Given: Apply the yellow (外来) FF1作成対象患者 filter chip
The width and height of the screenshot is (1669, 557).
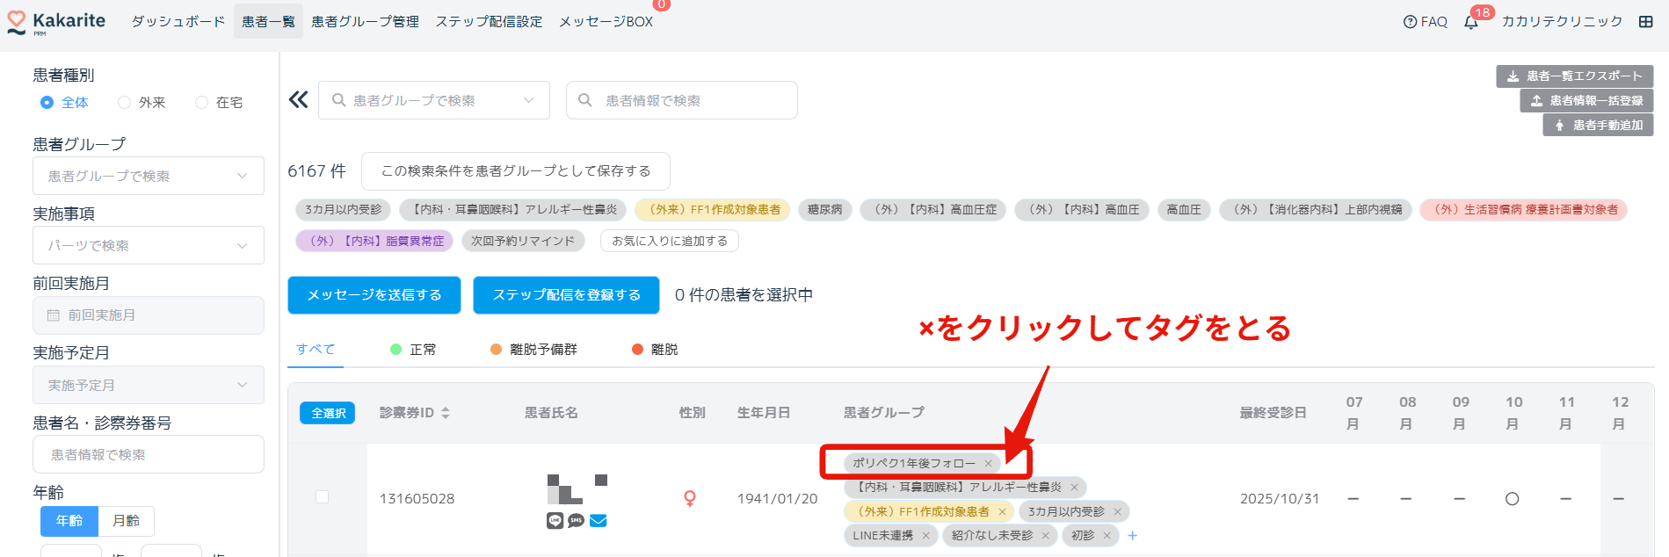Looking at the screenshot, I should (713, 210).
